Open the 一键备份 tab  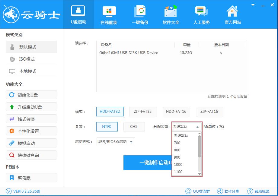140,14
